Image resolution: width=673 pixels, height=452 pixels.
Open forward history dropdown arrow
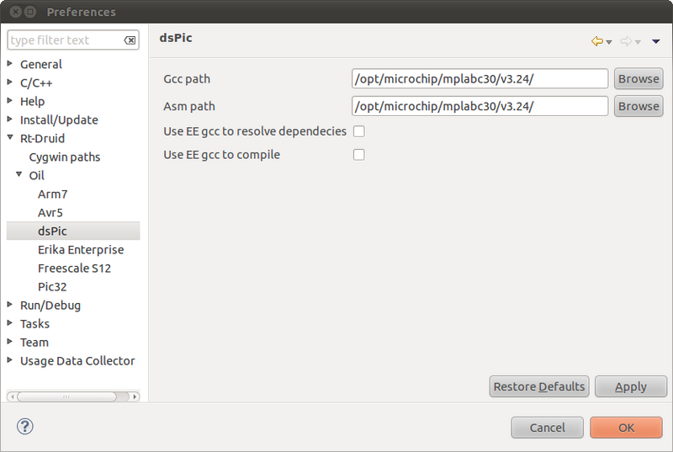(x=638, y=42)
